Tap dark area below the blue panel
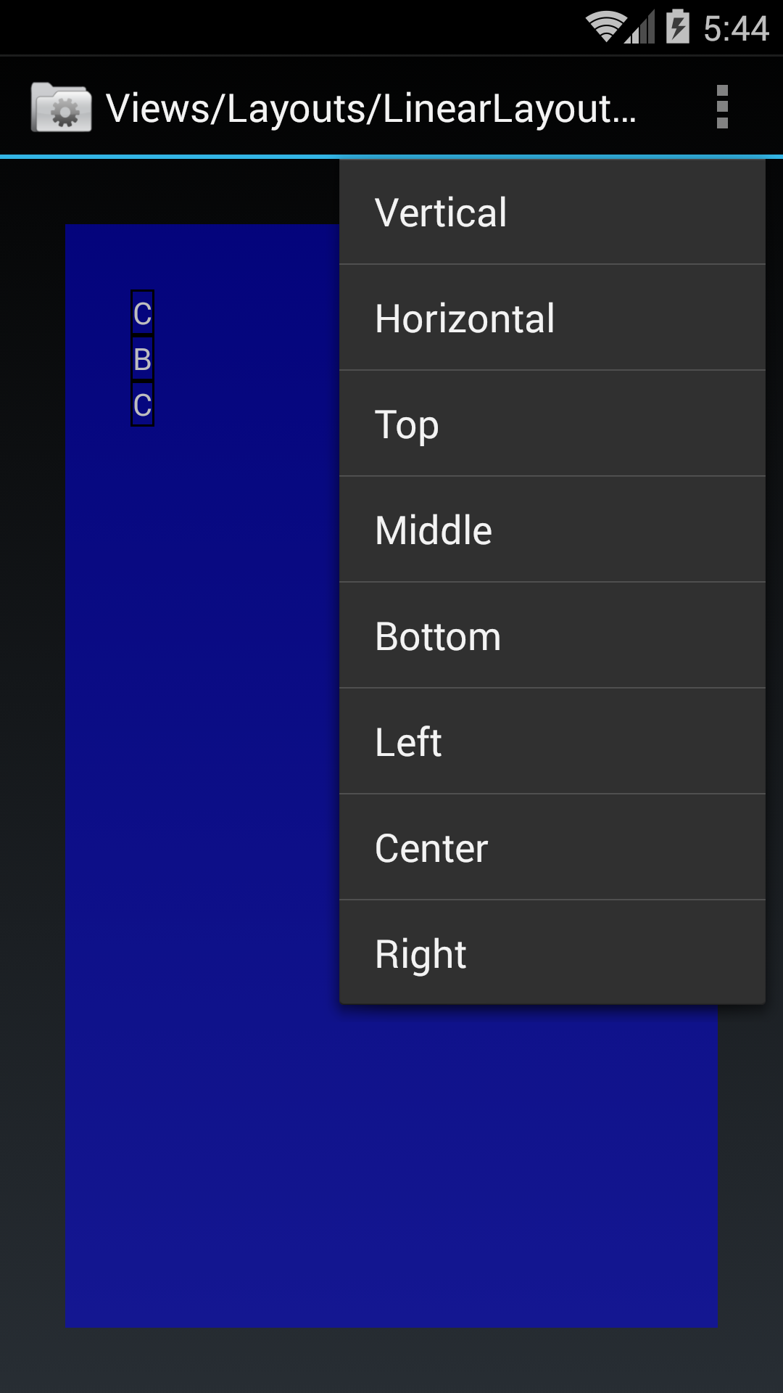783x1393 pixels. [x=391, y=1360]
